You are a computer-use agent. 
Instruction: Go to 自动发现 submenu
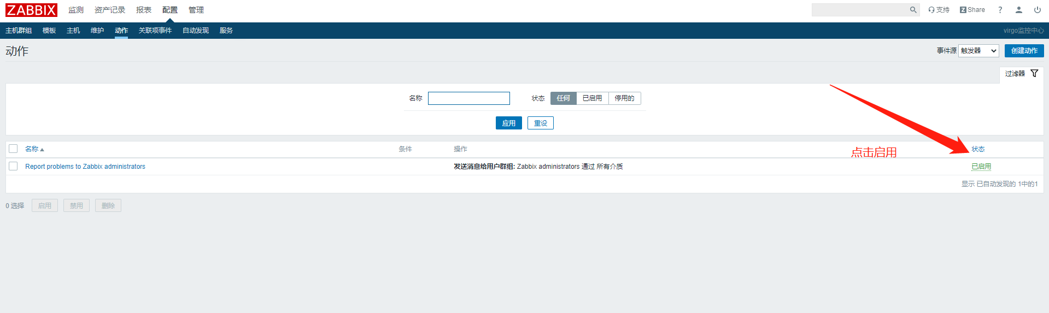(196, 31)
